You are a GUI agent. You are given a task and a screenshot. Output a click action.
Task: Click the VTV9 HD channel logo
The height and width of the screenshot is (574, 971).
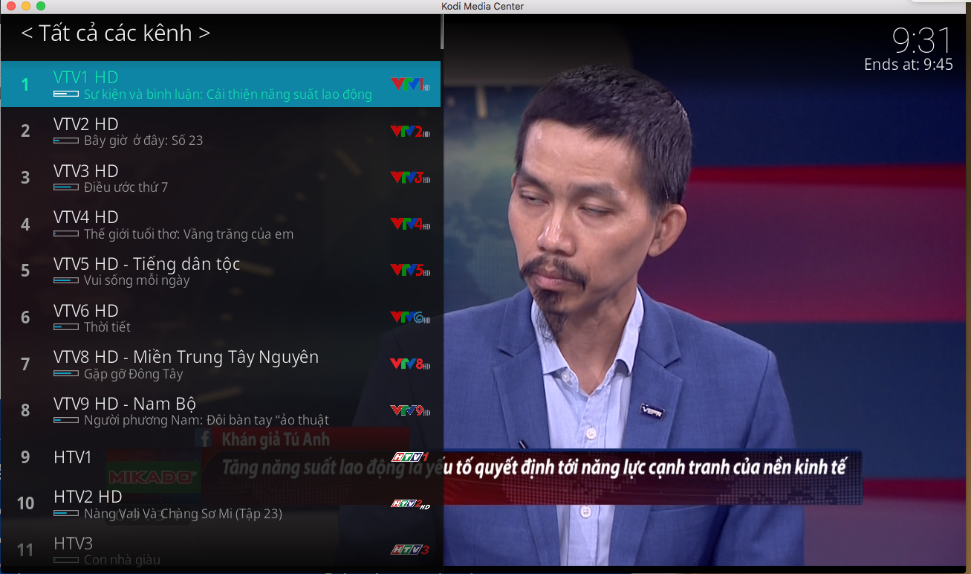tap(410, 410)
